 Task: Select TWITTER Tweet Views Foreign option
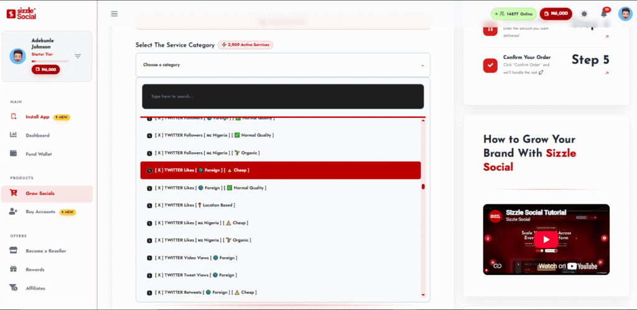pyautogui.click(x=281, y=275)
